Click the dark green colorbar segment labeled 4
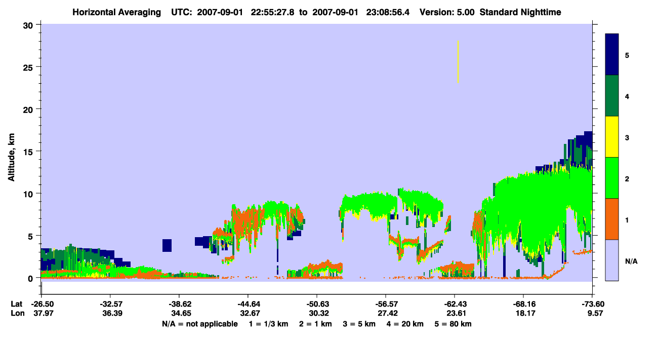The image size is (658, 338). 612,96
